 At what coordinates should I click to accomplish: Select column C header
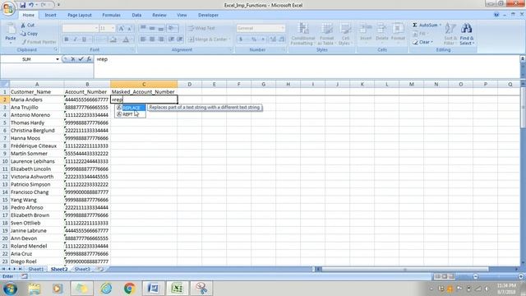(144, 84)
